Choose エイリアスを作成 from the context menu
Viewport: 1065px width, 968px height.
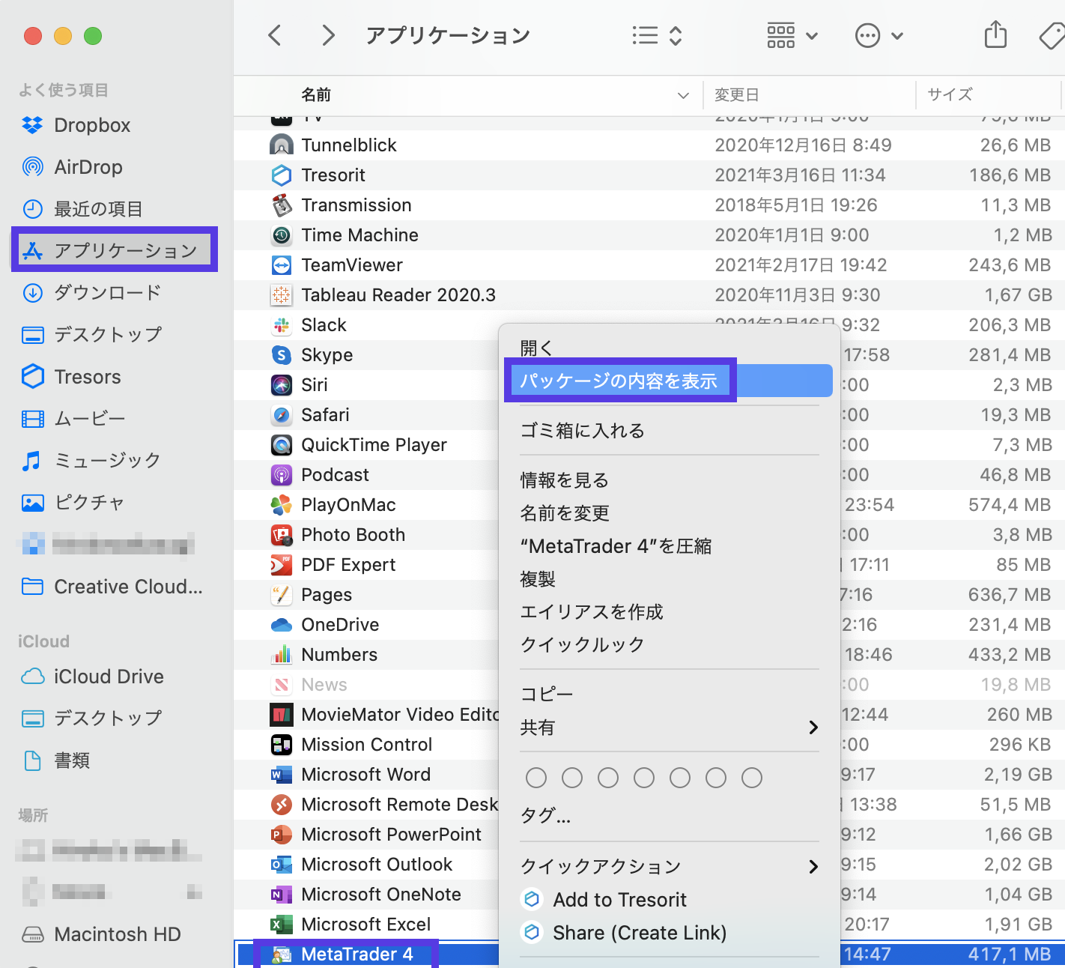592,611
